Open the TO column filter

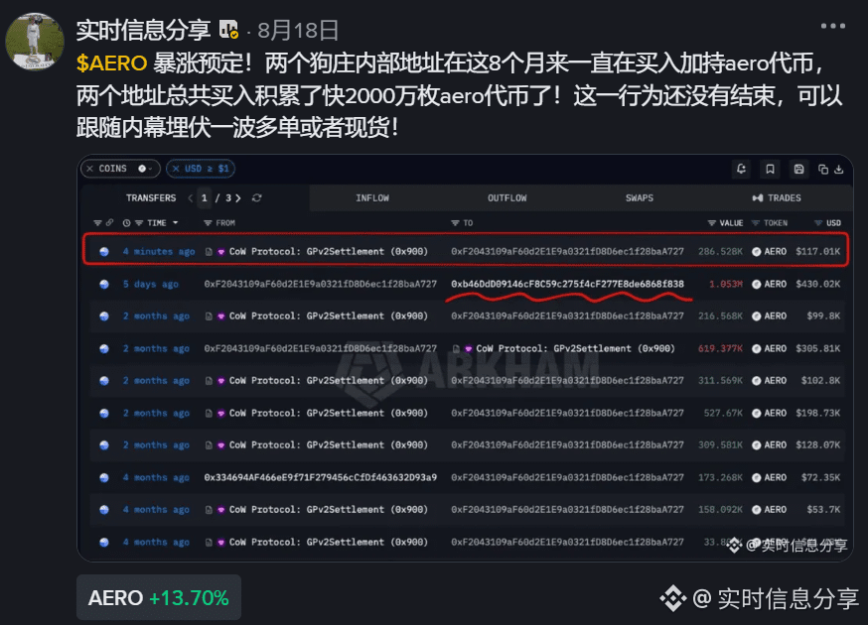(455, 223)
